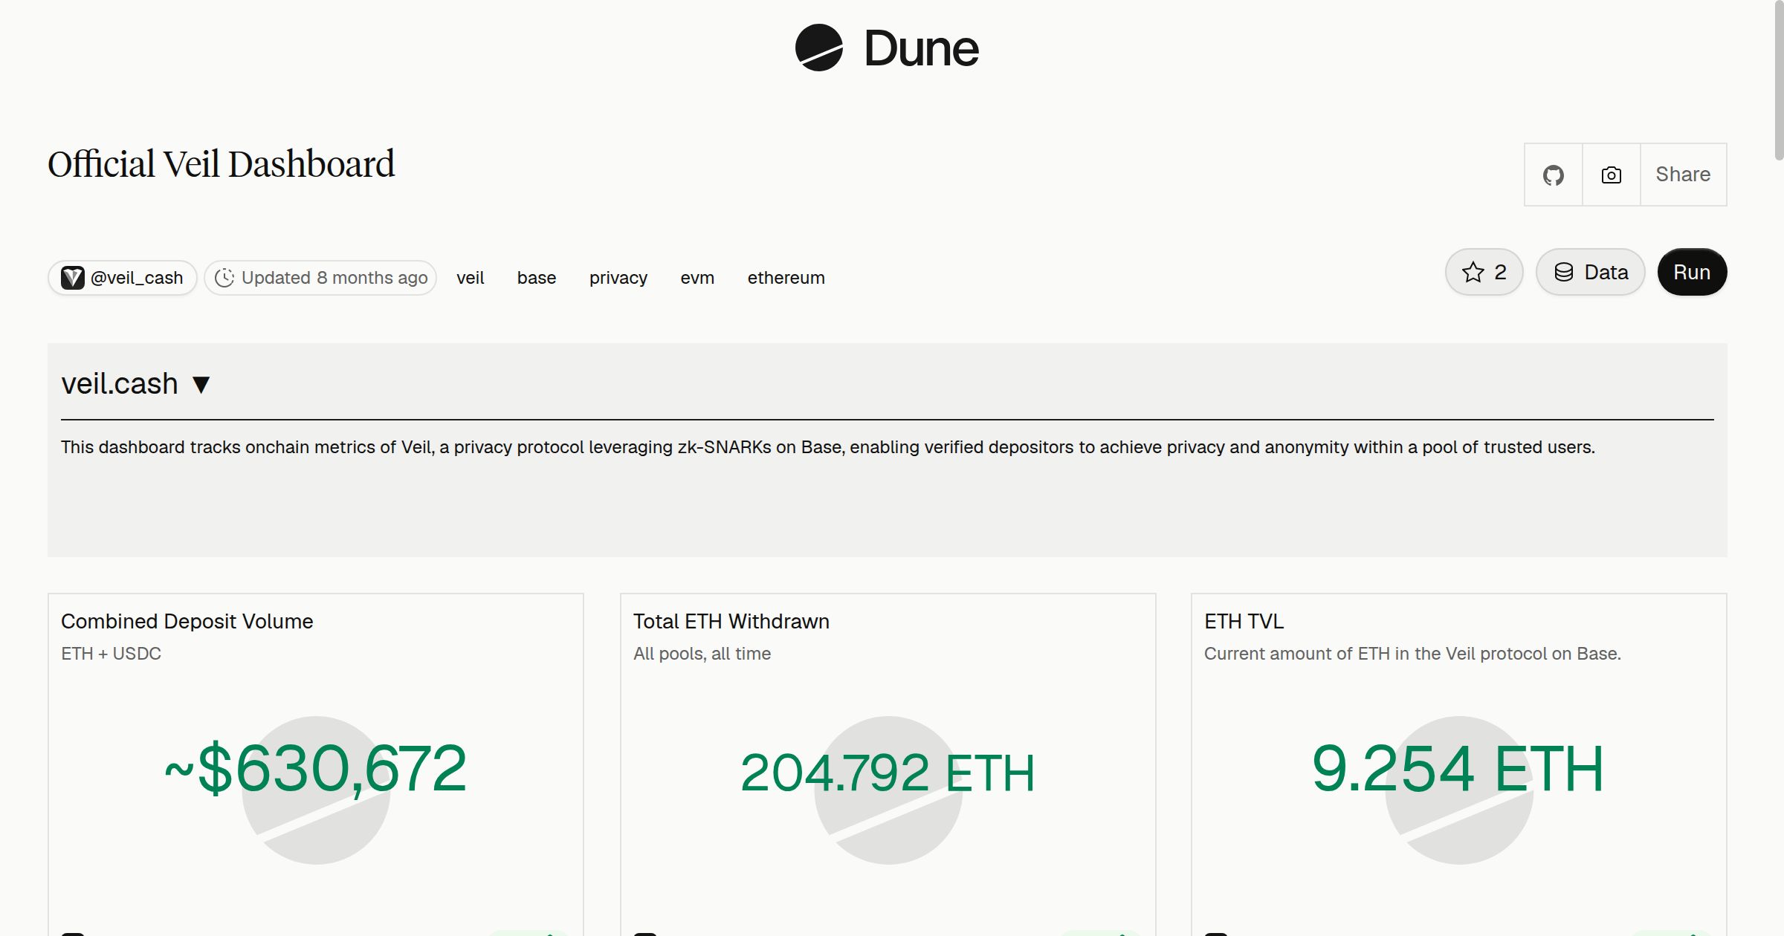Click the ~$630,672 value
The image size is (1784, 936).
pos(316,769)
